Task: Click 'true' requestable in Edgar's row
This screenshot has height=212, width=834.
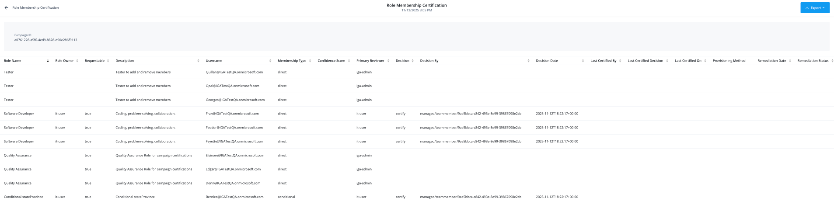Action: [88, 169]
